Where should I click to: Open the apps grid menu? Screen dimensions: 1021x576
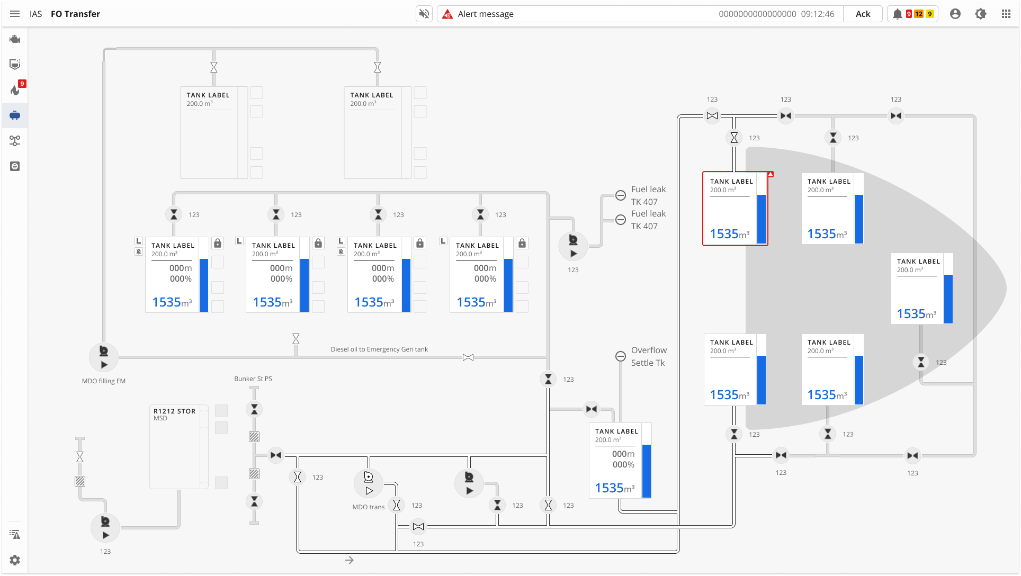(1006, 14)
